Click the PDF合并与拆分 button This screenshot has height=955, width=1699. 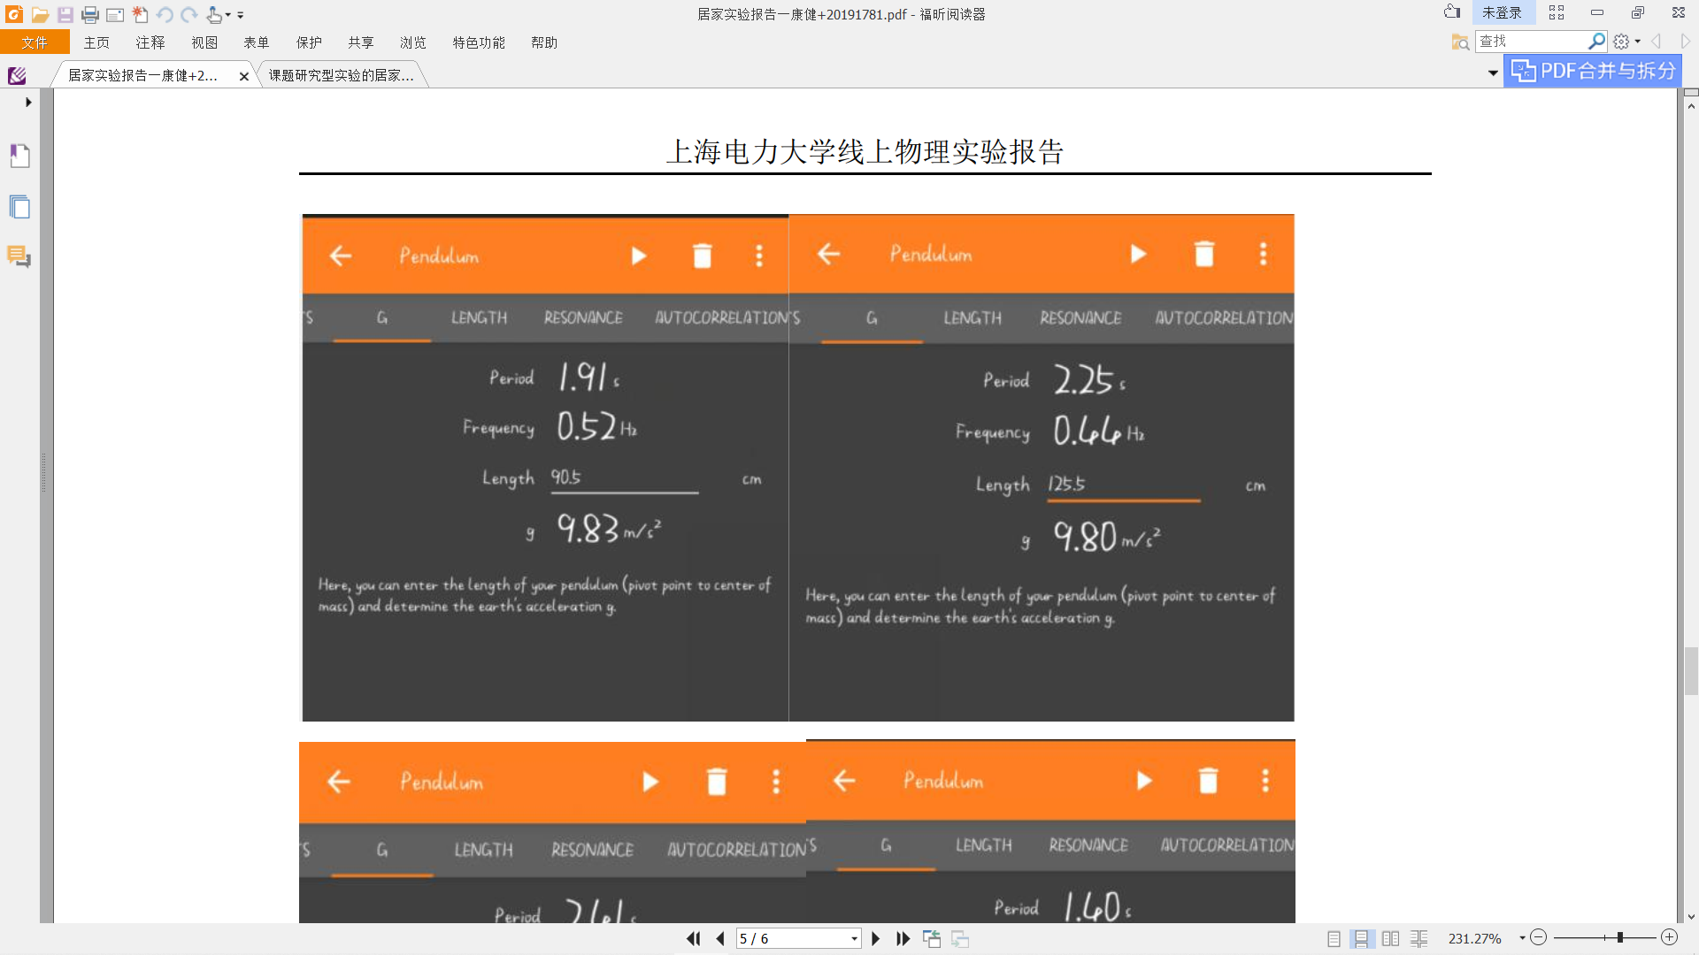pos(1593,71)
